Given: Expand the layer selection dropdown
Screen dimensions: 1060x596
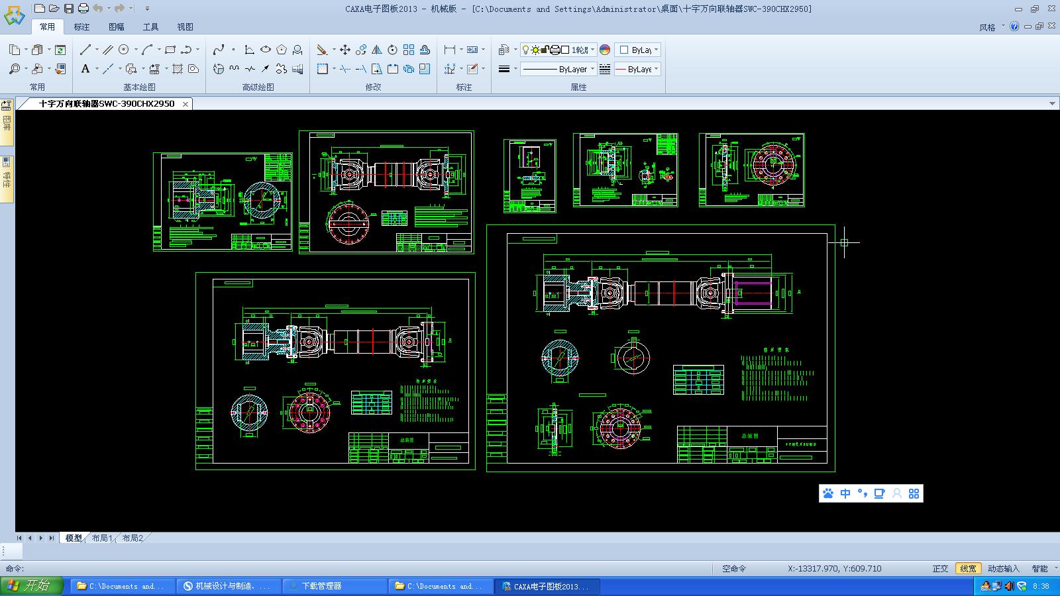Looking at the screenshot, I should pyautogui.click(x=593, y=50).
